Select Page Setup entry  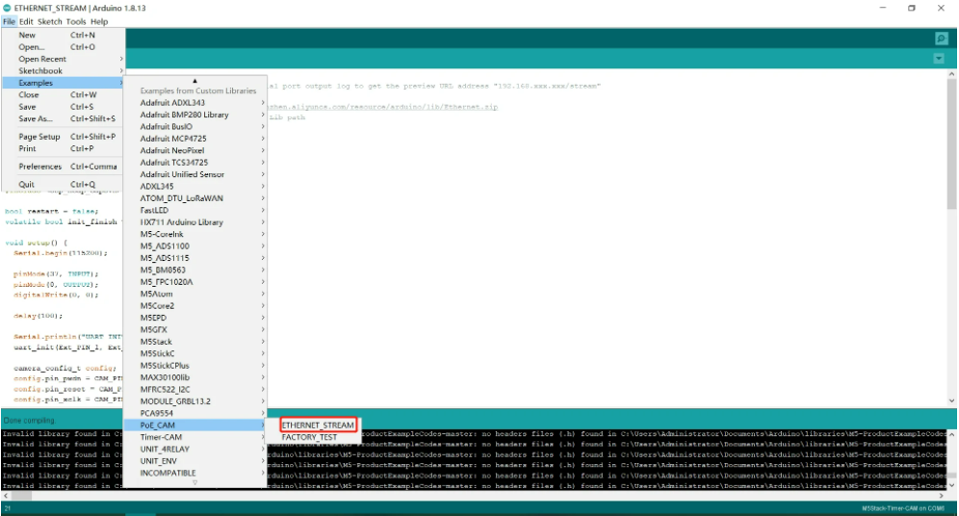pos(63,137)
